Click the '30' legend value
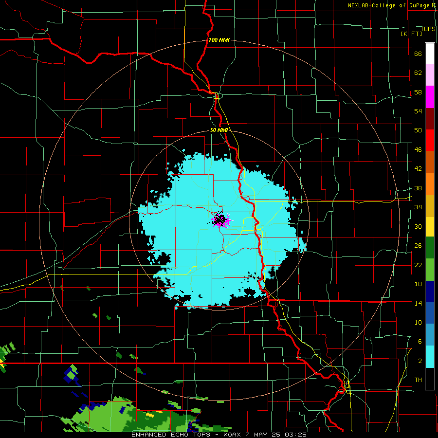Image resolution: width=438 pixels, height=438 pixels. click(x=418, y=226)
